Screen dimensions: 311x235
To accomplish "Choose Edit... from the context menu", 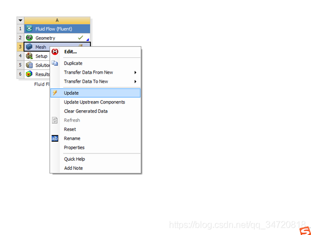I will pyautogui.click(x=95, y=52).
